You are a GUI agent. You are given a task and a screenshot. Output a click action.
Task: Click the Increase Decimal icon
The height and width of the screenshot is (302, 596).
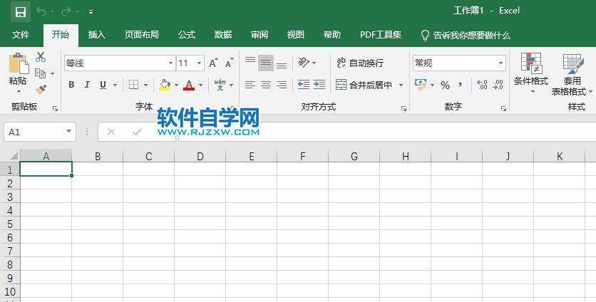pyautogui.click(x=482, y=85)
